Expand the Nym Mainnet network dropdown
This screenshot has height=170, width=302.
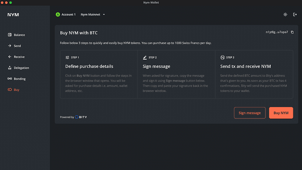click(93, 14)
